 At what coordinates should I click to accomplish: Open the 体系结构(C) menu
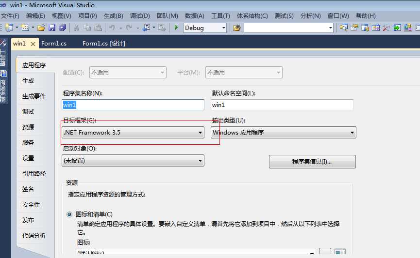click(252, 16)
